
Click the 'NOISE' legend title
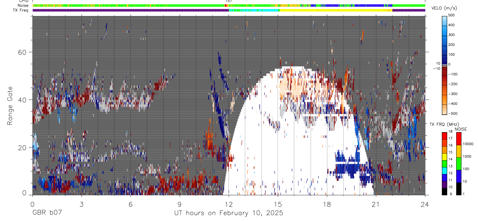(x=460, y=129)
